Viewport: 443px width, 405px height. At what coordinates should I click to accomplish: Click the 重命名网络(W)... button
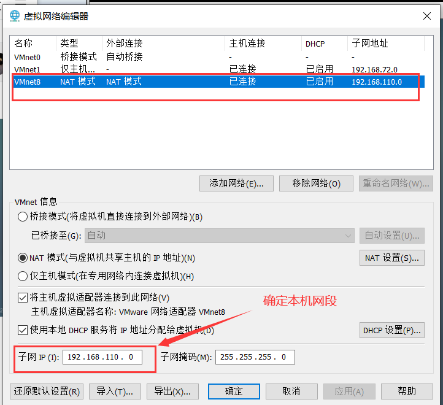click(x=396, y=183)
